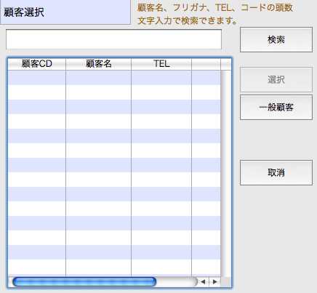This screenshot has width=317, height=293.
Task: Sort by the 顧客名 column header
Action: tap(98, 64)
